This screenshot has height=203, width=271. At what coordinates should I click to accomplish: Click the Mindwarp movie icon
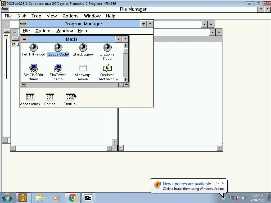[x=83, y=68]
